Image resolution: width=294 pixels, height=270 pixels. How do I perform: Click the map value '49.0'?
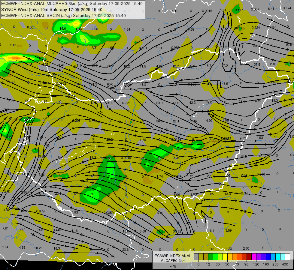(209, 102)
